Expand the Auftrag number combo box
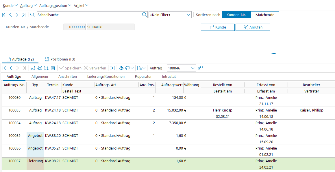This screenshot has height=172, width=335. click(x=193, y=68)
